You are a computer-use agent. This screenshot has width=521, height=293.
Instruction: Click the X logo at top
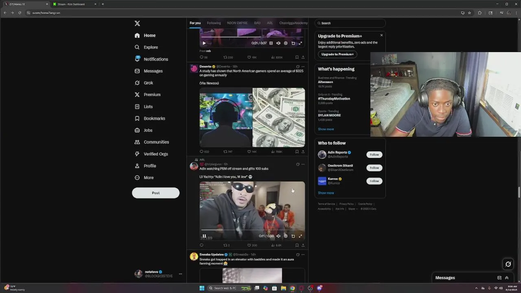[137, 24]
